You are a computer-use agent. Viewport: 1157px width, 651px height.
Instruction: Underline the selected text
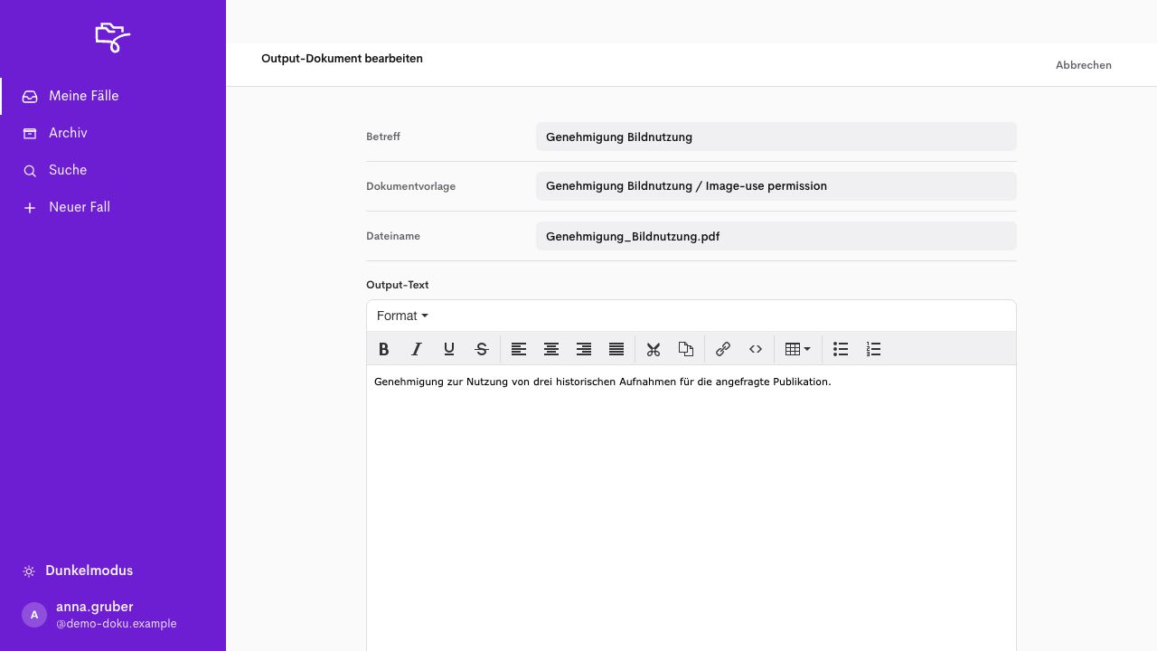pos(449,349)
